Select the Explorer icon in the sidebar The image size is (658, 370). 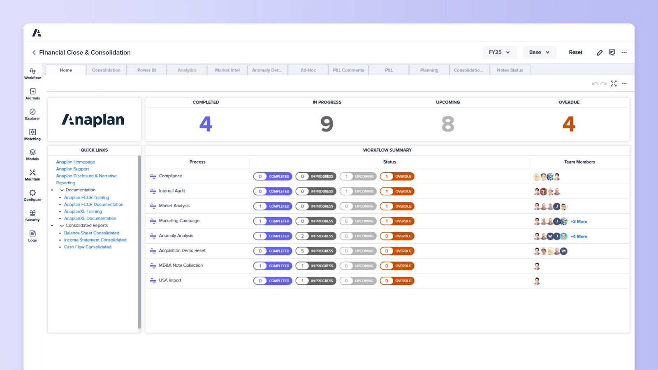pos(32,115)
